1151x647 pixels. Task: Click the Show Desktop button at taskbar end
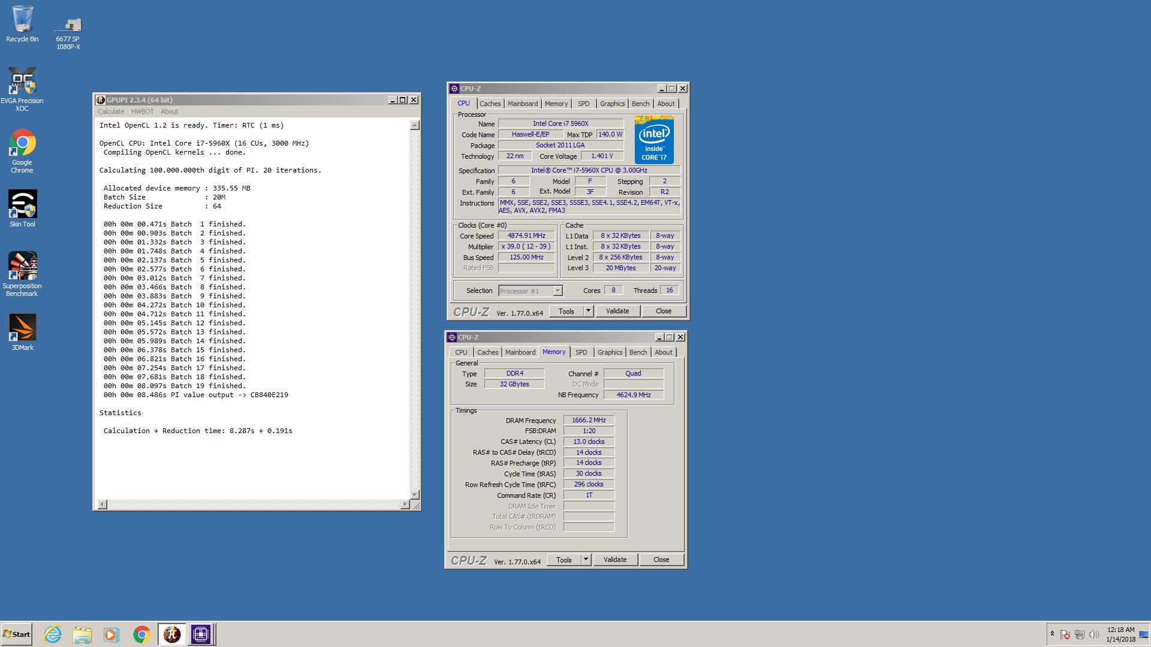1144,634
